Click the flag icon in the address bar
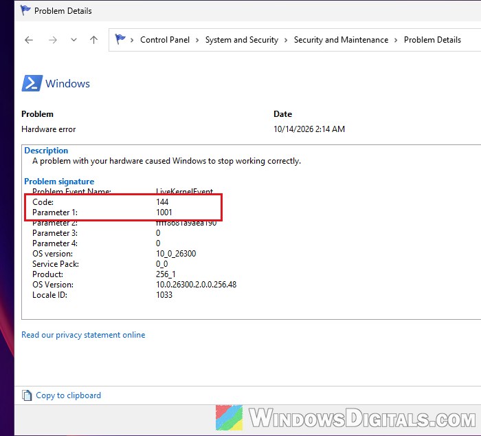The image size is (481, 436). coord(120,39)
